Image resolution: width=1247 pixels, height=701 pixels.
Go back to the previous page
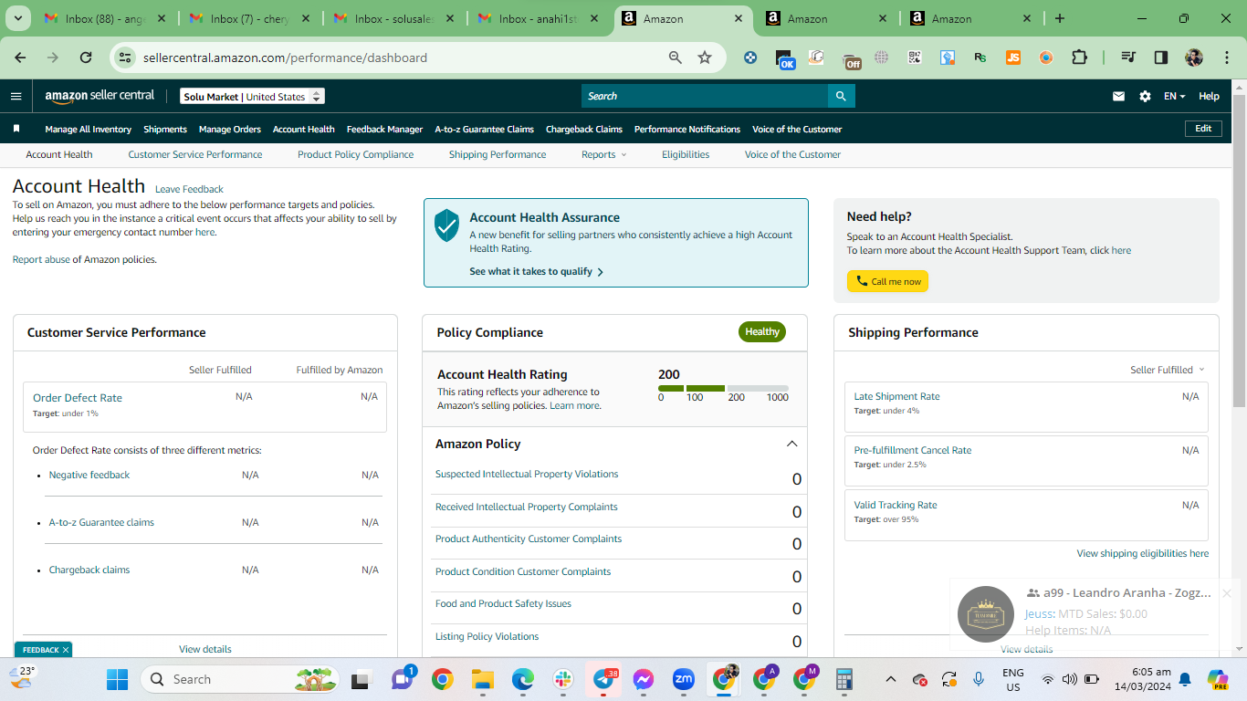[x=20, y=58]
